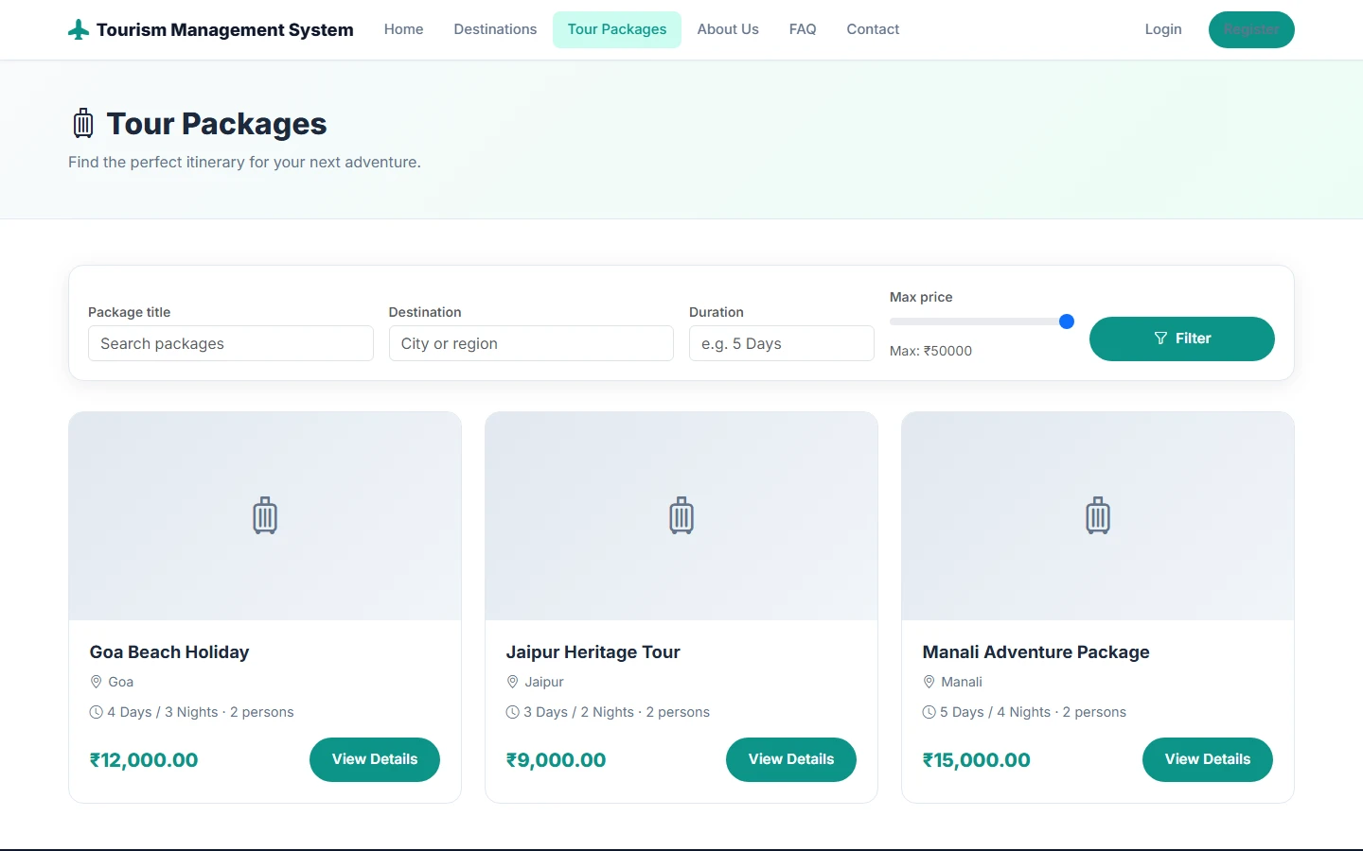
Task: Click the location pin icon next to Jaipur
Action: (512, 682)
